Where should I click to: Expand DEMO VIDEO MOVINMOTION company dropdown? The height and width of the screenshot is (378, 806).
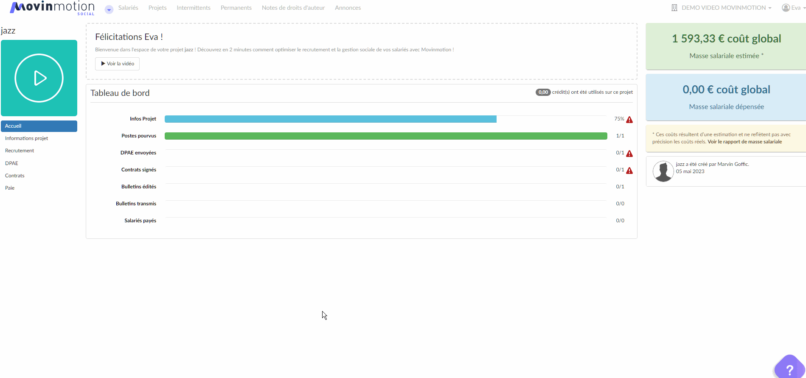click(x=726, y=8)
